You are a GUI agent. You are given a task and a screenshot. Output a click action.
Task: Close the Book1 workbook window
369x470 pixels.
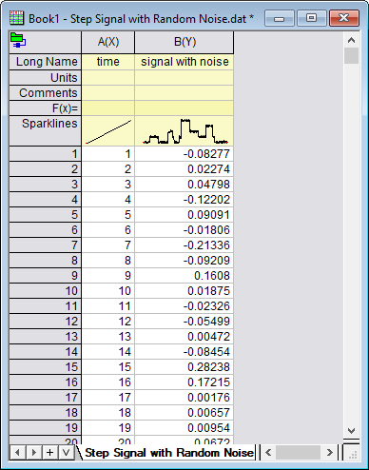tap(344, 18)
